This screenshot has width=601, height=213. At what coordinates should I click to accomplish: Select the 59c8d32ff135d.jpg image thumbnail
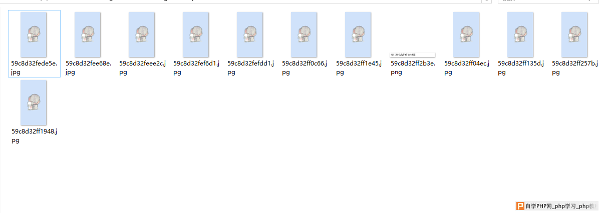pyautogui.click(x=520, y=34)
